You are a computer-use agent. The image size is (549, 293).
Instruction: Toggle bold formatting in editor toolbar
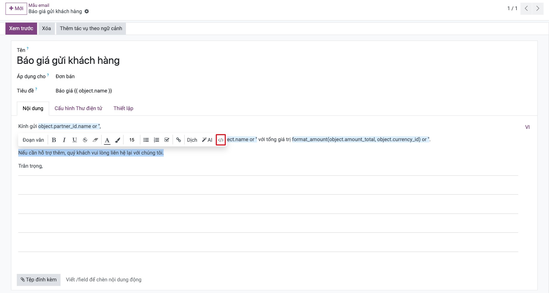54,140
